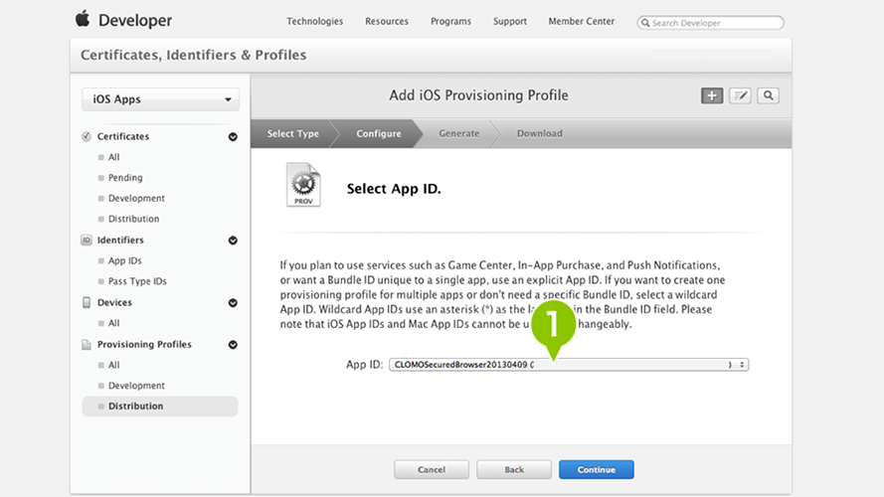Image resolution: width=884 pixels, height=497 pixels.
Task: Select App IDs under Identifiers
Action: tap(124, 260)
